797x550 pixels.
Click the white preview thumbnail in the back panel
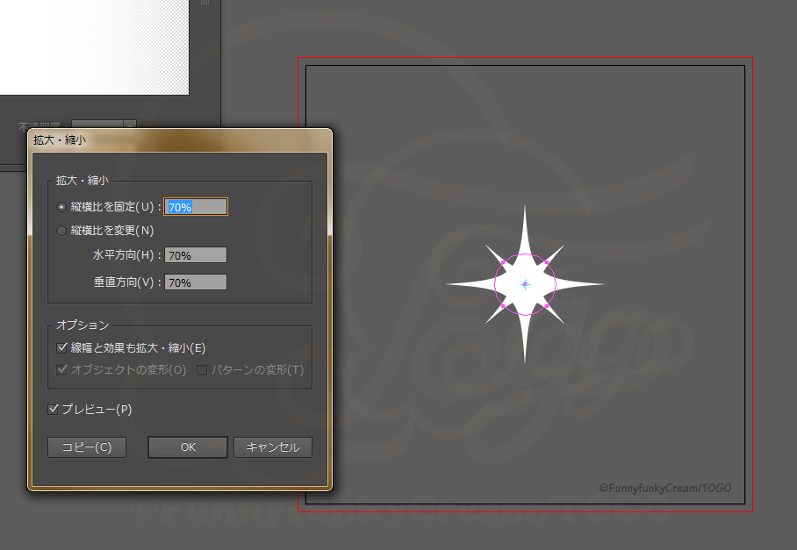coord(95,47)
